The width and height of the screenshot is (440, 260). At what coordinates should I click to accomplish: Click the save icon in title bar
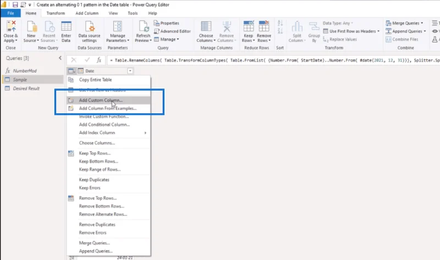point(15,4)
